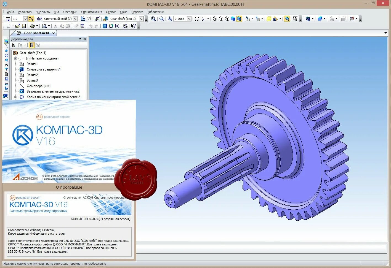Open the Системный слой (0) layer dropdown

tap(75, 19)
